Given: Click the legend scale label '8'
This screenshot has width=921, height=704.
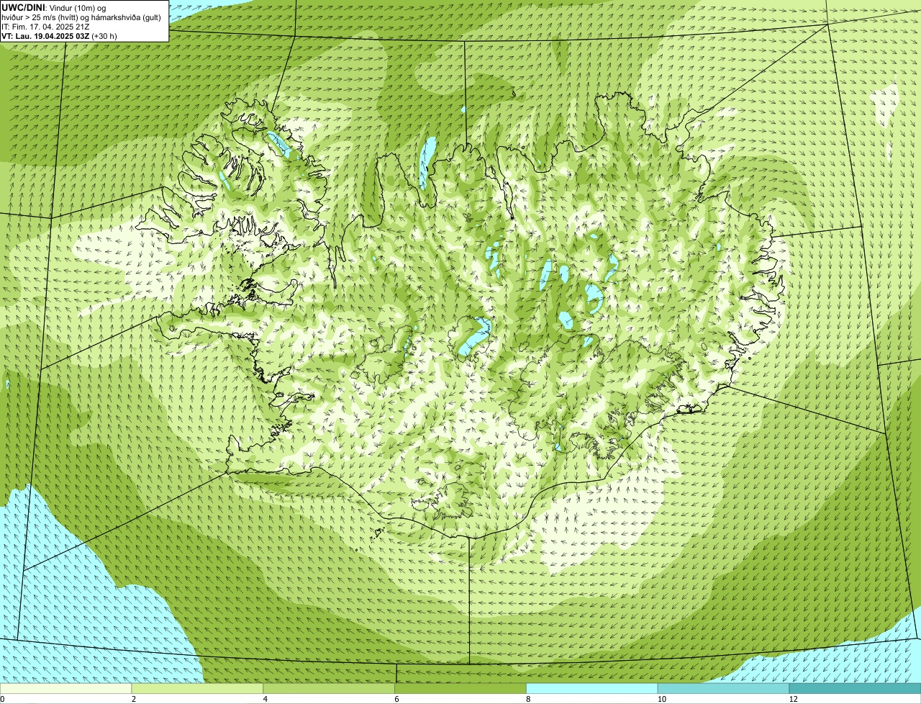Looking at the screenshot, I should pyautogui.click(x=528, y=699).
